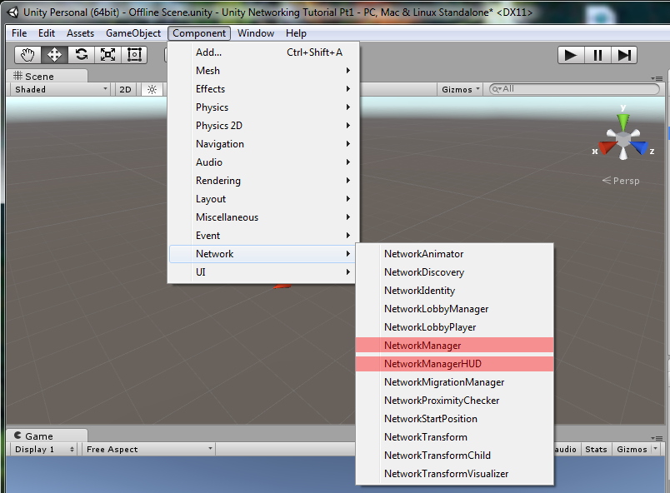670x493 pixels.
Task: Expand the Layout submenu
Action: point(262,199)
